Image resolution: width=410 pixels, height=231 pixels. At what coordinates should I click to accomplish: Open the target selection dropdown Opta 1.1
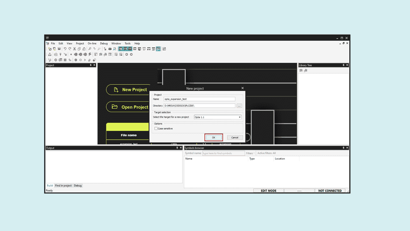coord(217,117)
